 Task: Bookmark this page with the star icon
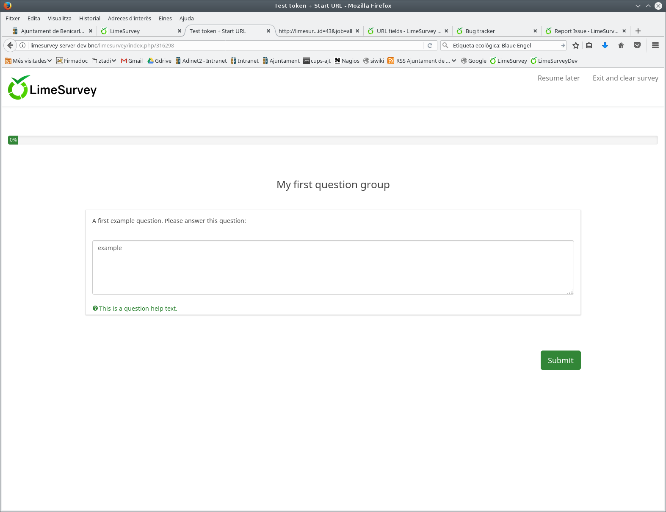[576, 45]
